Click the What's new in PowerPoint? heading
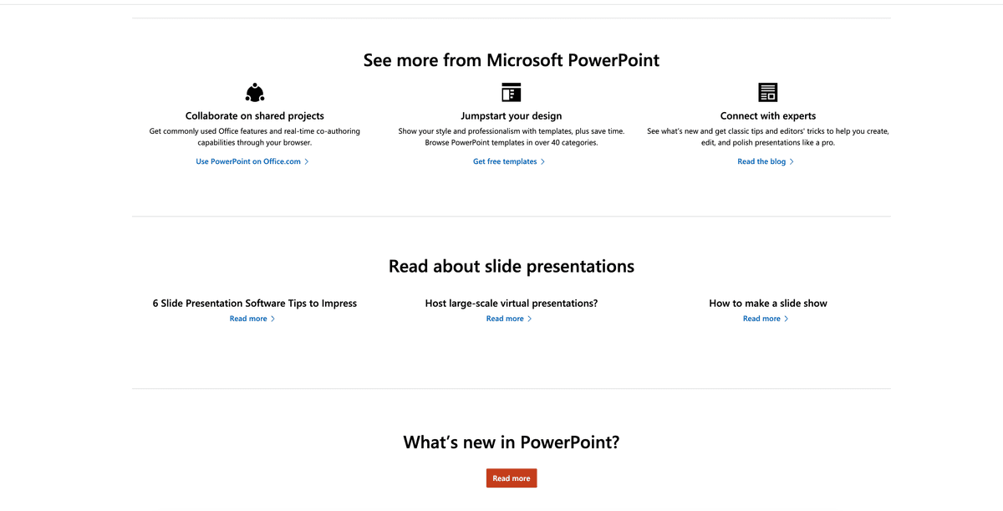Screen dimensions: 1003x511 511,441
